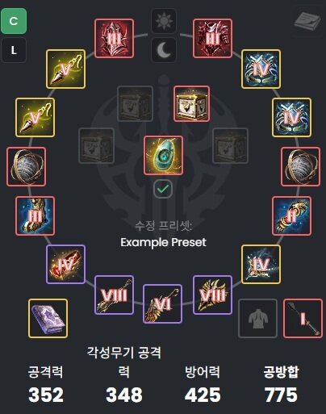Click the glowing egg artifact icon
Image resolution: width=326 pixels, height=414 pixels.
tap(163, 156)
